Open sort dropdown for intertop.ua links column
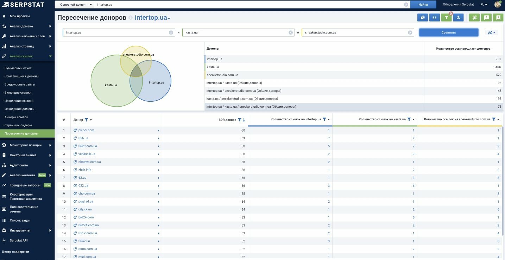The image size is (505, 260). pyautogui.click(x=329, y=119)
